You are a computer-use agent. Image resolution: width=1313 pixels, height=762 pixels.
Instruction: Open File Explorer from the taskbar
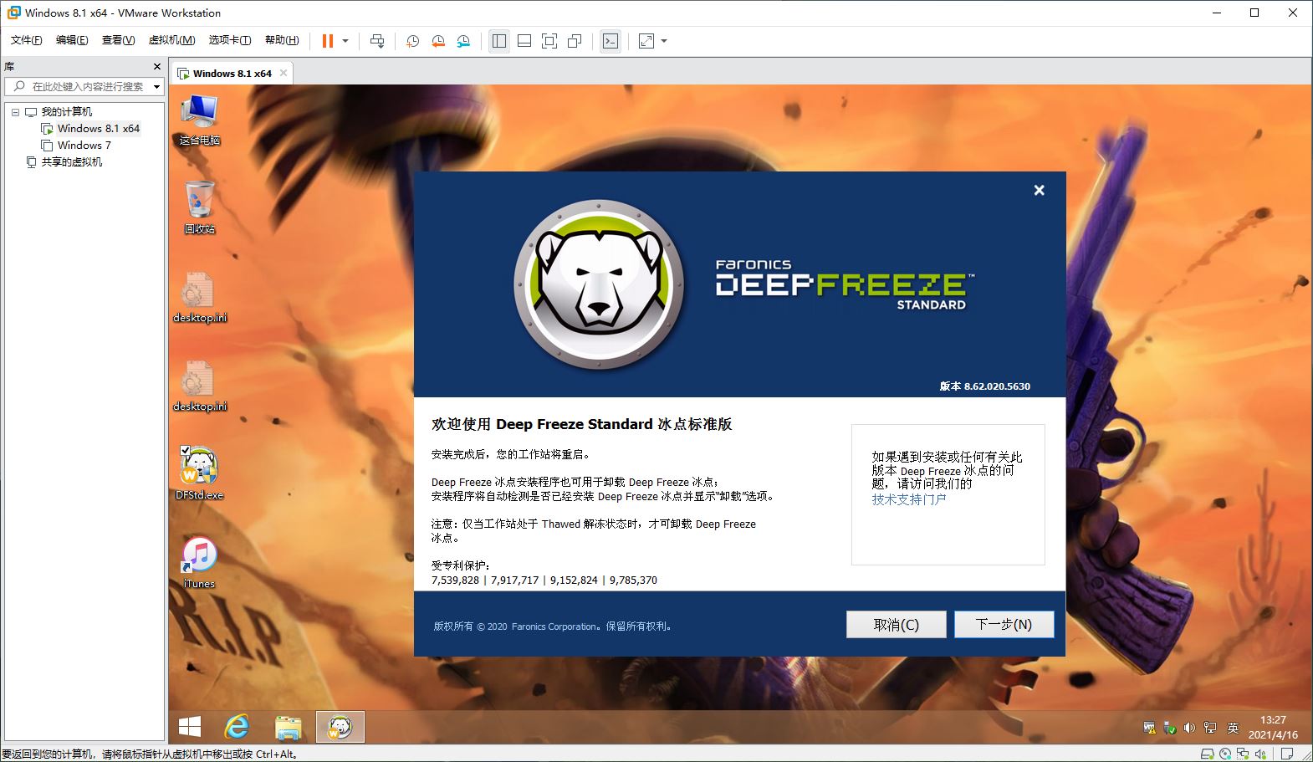(x=289, y=727)
